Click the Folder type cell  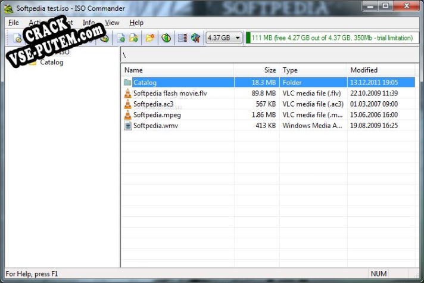pyautogui.click(x=292, y=83)
